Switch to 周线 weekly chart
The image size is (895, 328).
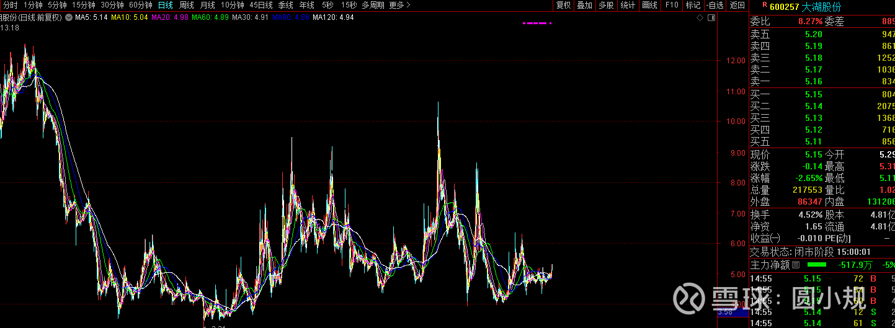pos(187,5)
